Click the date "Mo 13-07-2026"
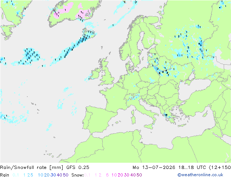This screenshot has width=231, height=178. click(x=154, y=167)
